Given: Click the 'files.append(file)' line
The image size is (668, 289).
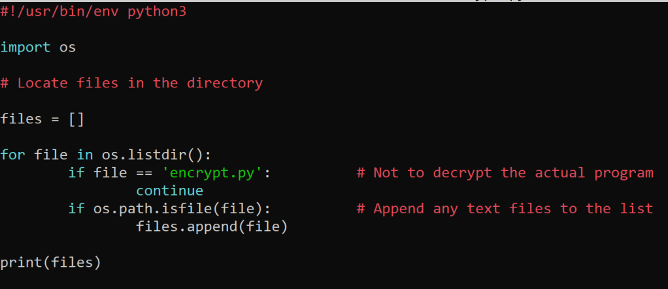Looking at the screenshot, I should tap(212, 226).
